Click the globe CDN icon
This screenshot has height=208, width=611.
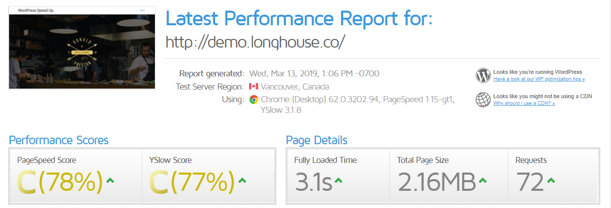[483, 99]
